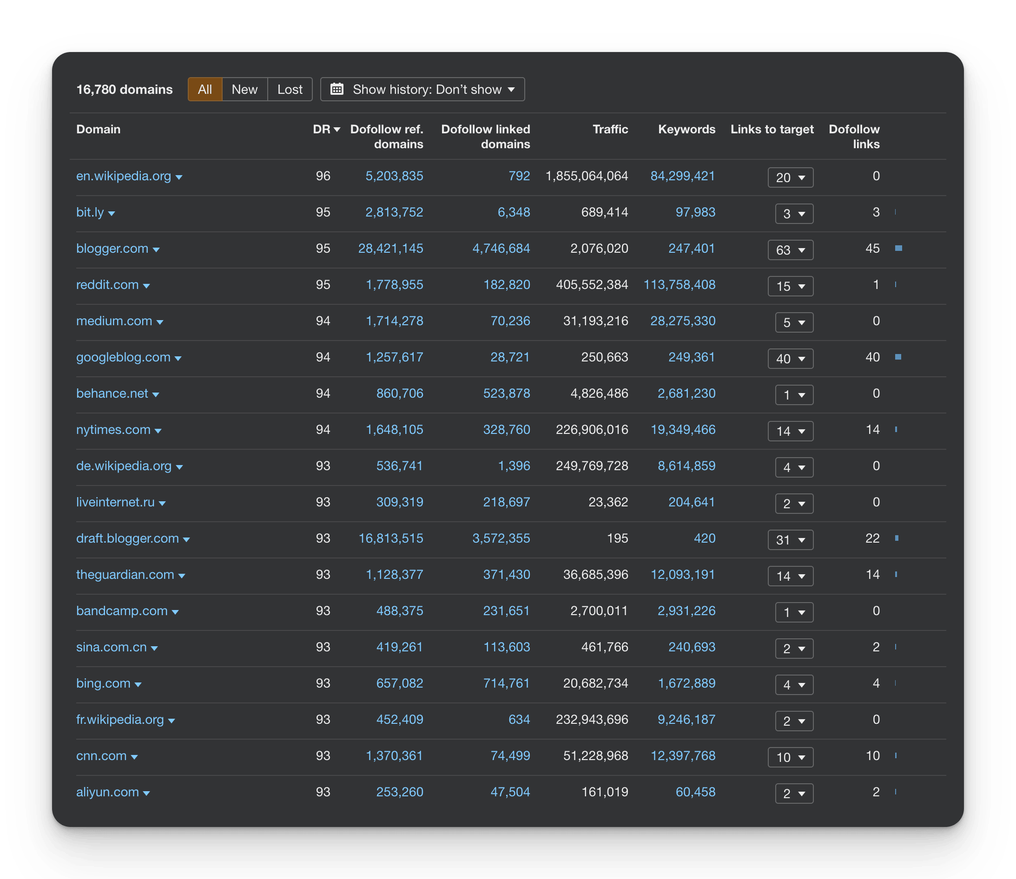Open the reddit.com domain link
1016x879 pixels.
pyautogui.click(x=107, y=284)
